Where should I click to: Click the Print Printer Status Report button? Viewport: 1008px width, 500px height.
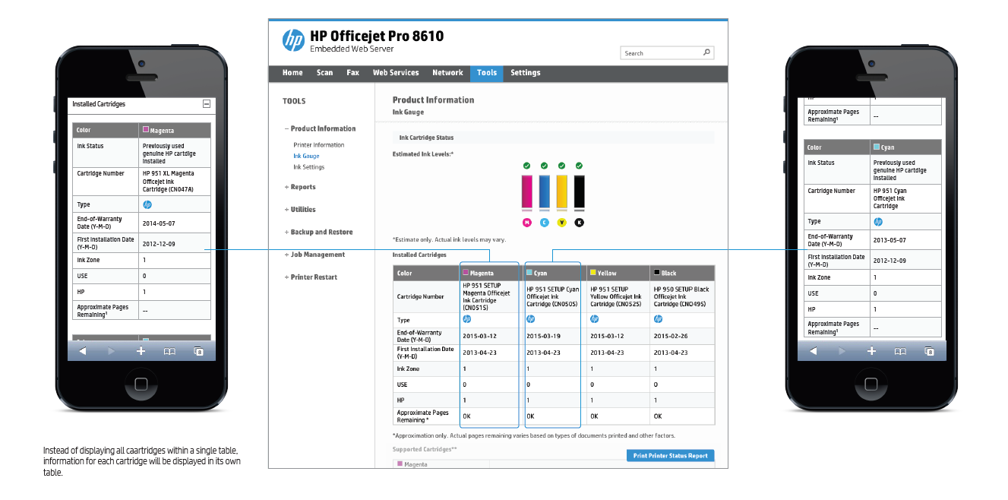click(671, 456)
